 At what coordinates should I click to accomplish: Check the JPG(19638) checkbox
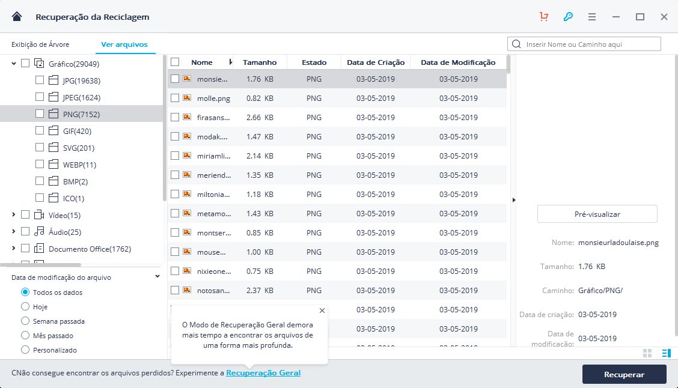(39, 80)
